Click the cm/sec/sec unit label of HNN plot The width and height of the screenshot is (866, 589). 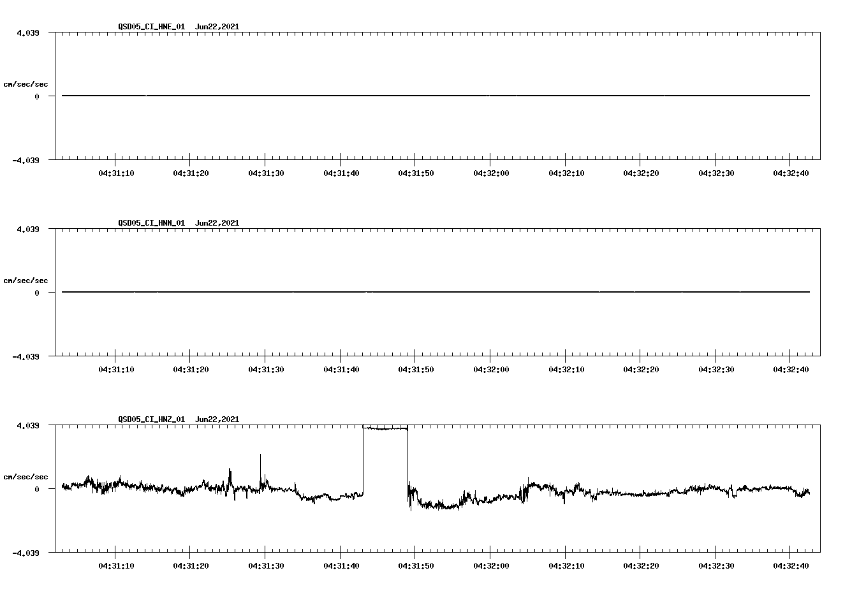[26, 280]
